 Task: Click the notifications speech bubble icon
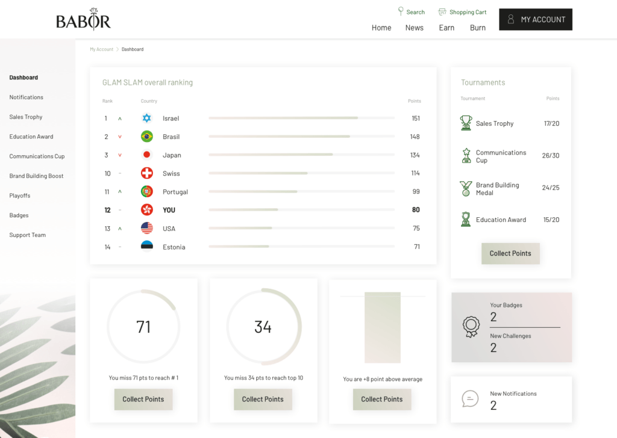click(x=470, y=399)
